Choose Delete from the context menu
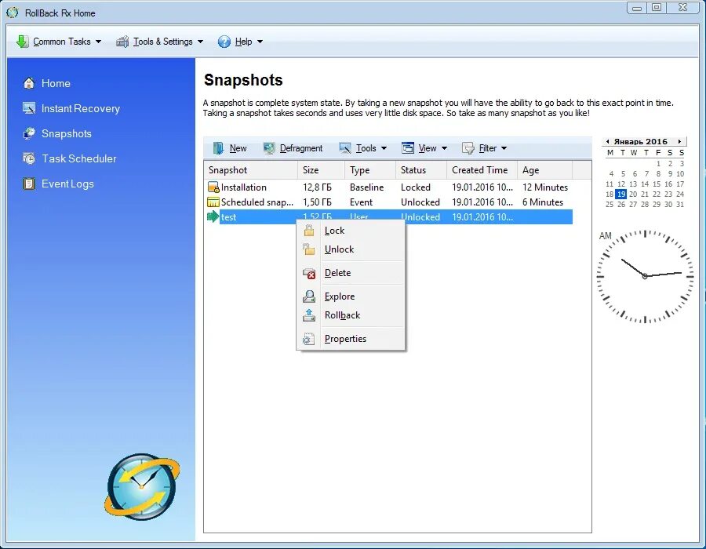Image resolution: width=706 pixels, height=549 pixels. coord(351,273)
